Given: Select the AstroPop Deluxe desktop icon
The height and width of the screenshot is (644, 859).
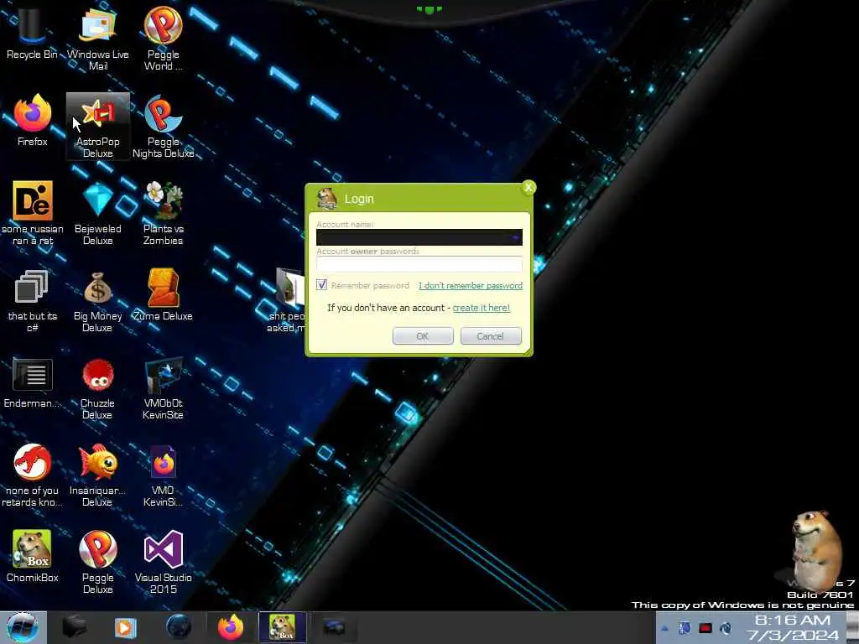Looking at the screenshot, I should [x=98, y=126].
